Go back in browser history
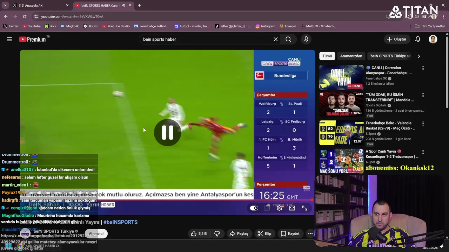 [6, 16]
